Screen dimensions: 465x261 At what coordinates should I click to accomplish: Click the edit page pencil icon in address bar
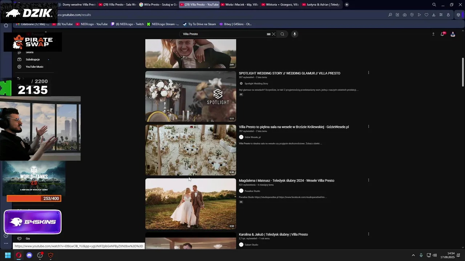tap(397, 15)
